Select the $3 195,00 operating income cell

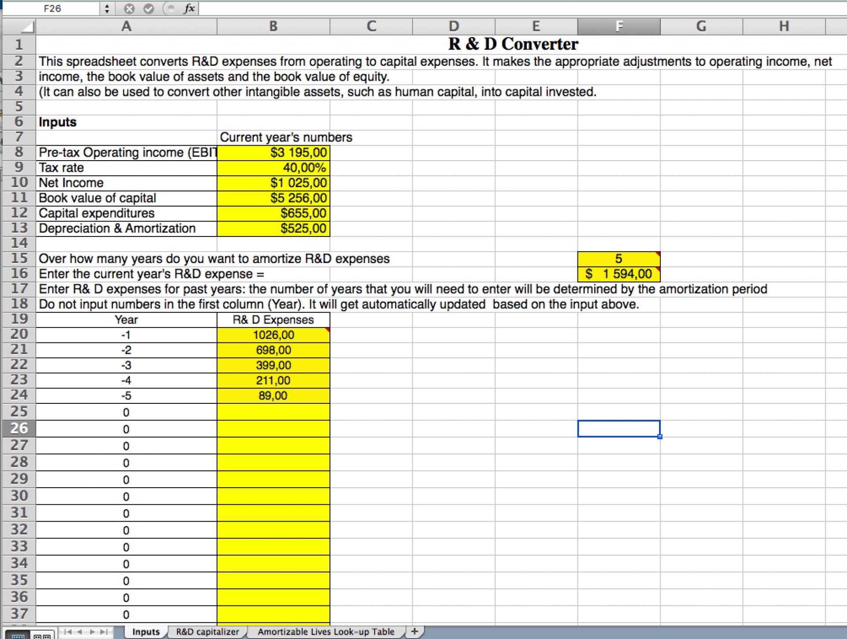(273, 153)
